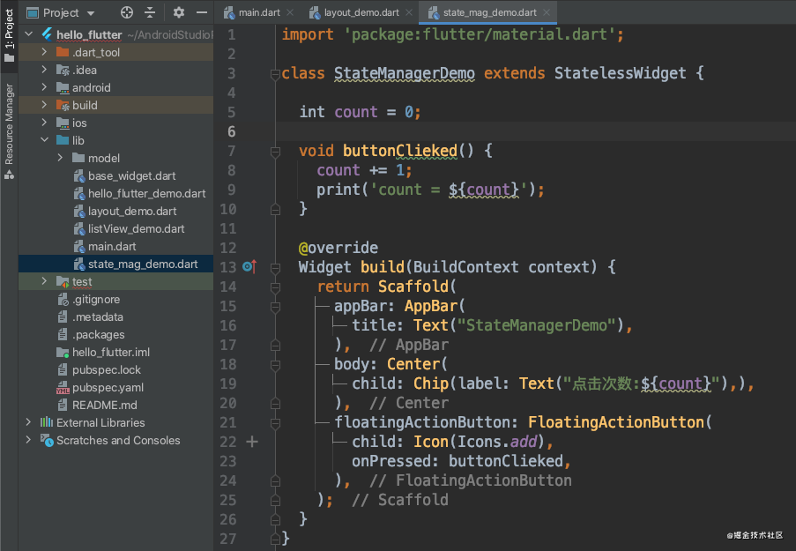Open Project panel settings gear
The height and width of the screenshot is (551, 796).
[x=179, y=12]
